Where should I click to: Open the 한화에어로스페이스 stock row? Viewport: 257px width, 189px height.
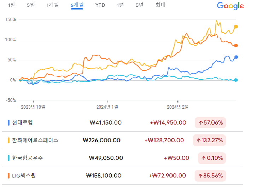(123, 140)
